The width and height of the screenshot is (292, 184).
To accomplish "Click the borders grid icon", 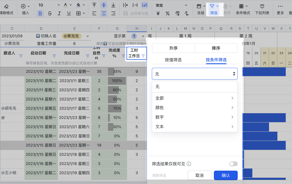I will pos(78,13).
